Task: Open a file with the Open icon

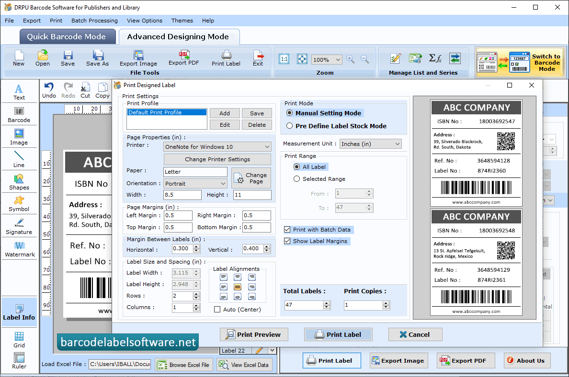Action: click(43, 58)
